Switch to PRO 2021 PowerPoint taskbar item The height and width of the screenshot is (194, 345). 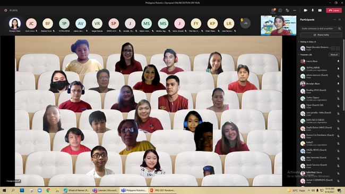pyautogui.click(x=162, y=190)
